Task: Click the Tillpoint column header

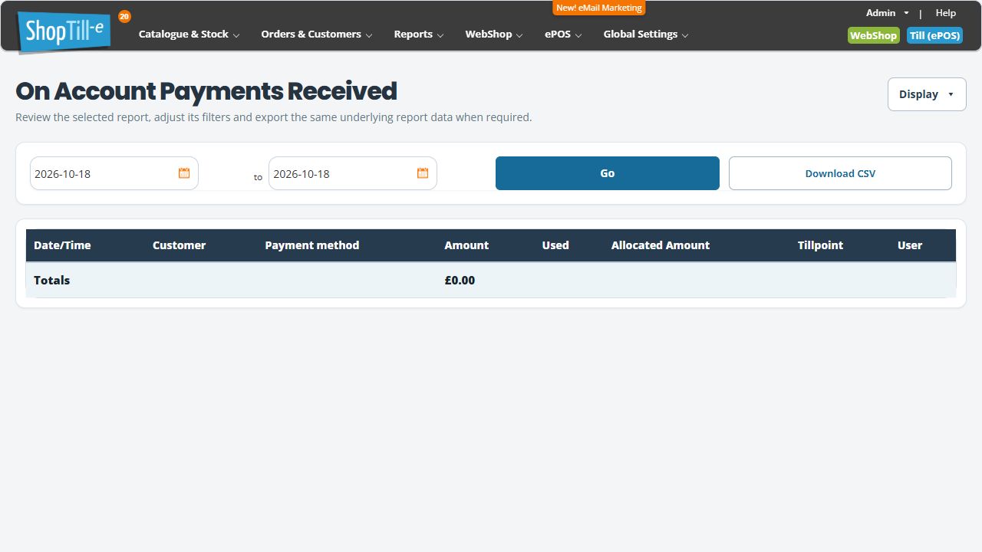Action: click(820, 245)
